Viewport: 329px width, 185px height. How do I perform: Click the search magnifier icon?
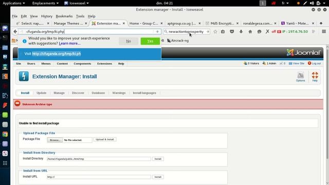point(166,32)
